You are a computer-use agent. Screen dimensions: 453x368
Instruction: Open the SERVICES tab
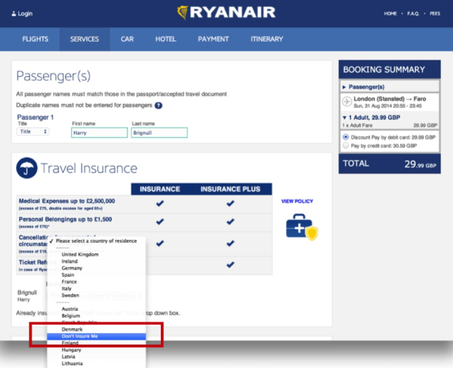click(x=84, y=39)
